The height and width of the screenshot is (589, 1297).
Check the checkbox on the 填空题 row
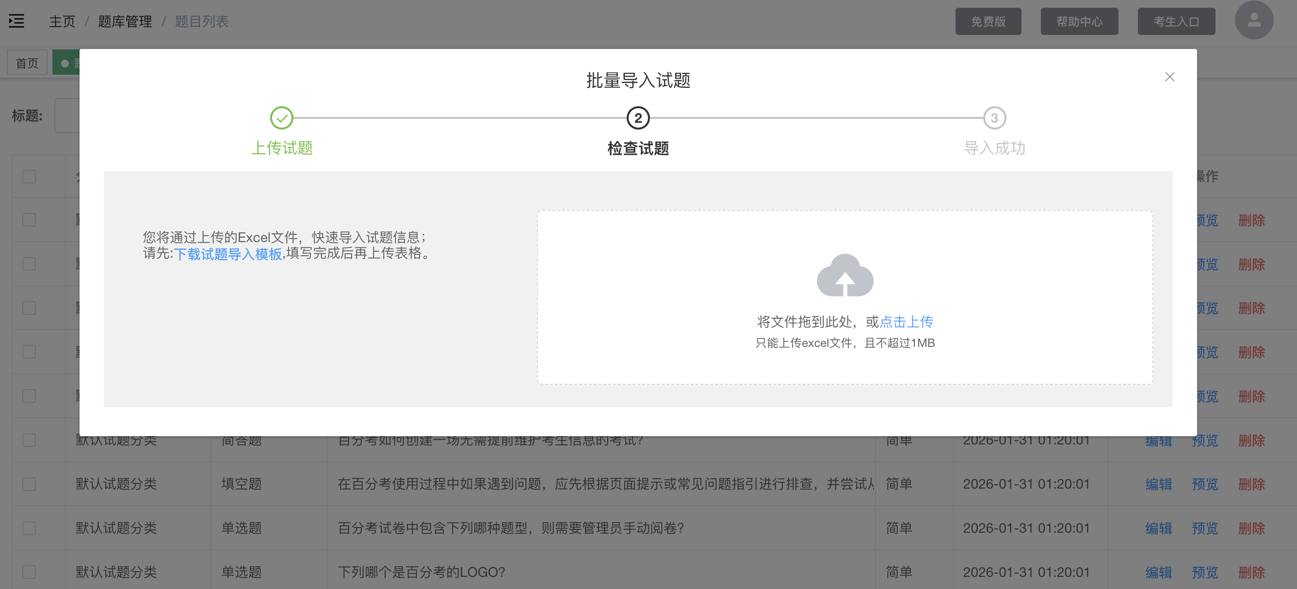point(29,484)
